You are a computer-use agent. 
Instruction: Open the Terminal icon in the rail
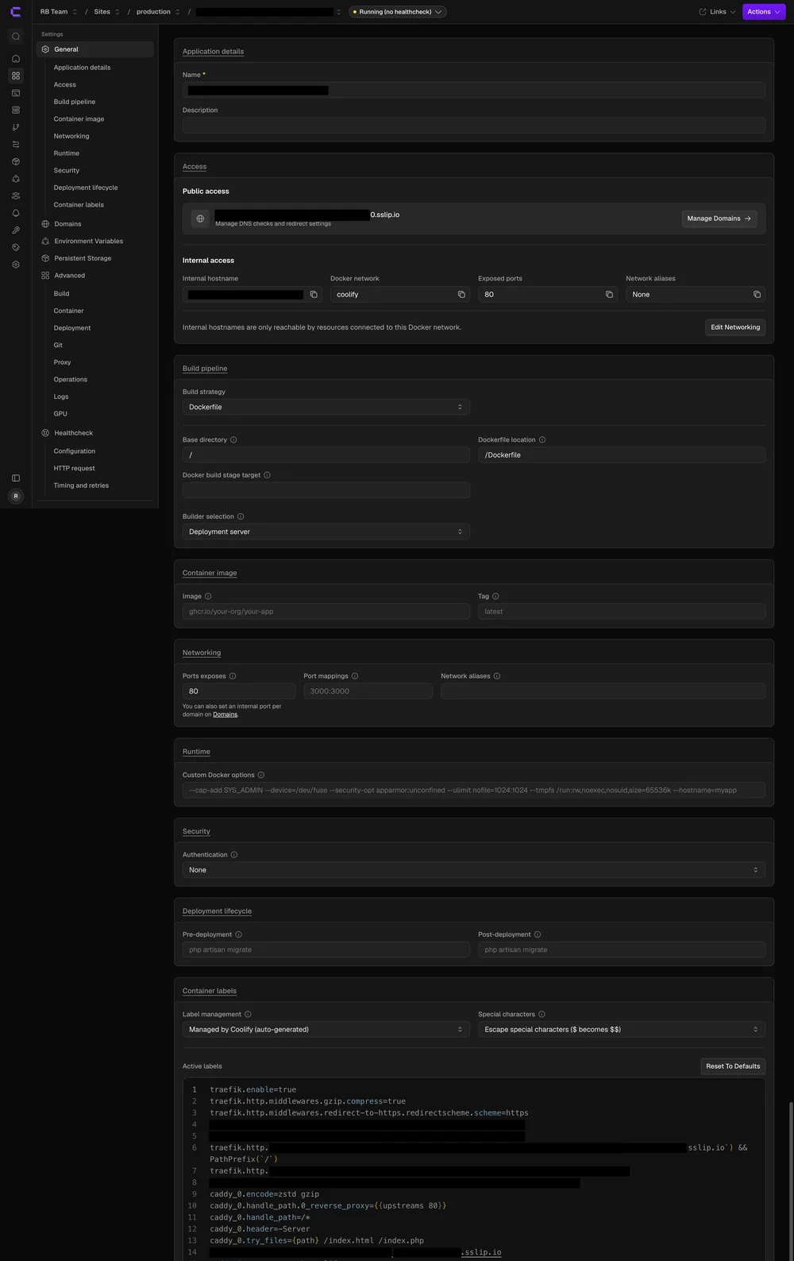[x=16, y=93]
